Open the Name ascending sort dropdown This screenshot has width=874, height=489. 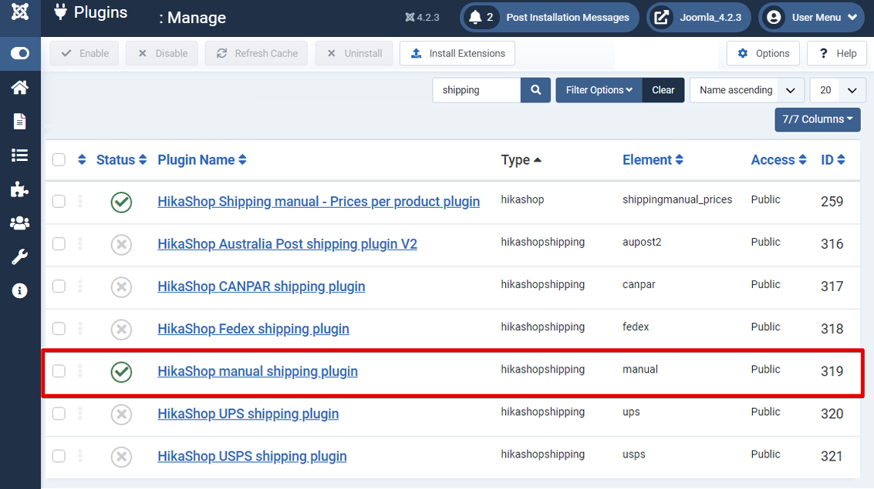(747, 90)
